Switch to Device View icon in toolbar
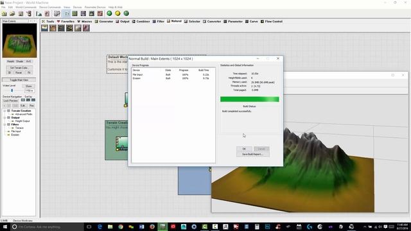The height and width of the screenshot is (231, 411). [67, 13]
